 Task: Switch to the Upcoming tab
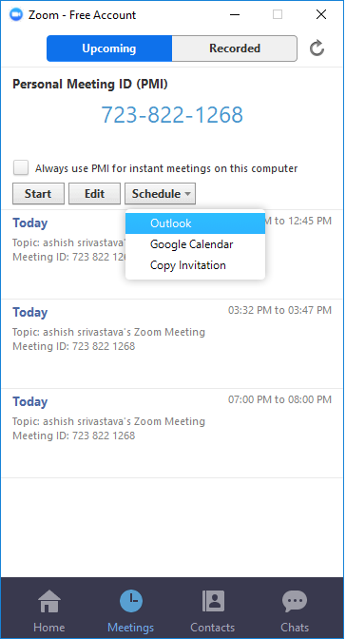[x=109, y=48]
